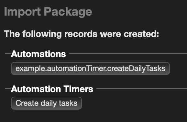Open the Create daily tasks timer record
The image size is (187, 122).
(x=46, y=103)
